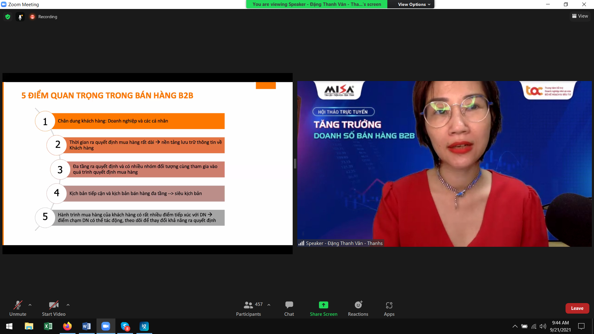Click the microphone status icon near Recording
Image resolution: width=594 pixels, height=334 pixels.
(20, 17)
